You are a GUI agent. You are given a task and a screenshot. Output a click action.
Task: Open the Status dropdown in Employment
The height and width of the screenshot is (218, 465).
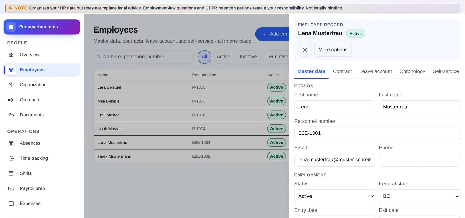pyautogui.click(x=335, y=196)
